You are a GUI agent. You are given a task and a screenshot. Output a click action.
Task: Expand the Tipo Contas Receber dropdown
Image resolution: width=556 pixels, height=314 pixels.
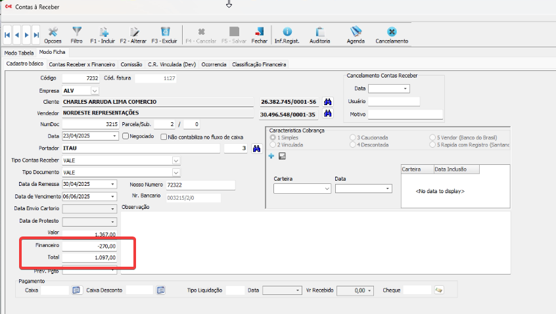click(x=175, y=160)
